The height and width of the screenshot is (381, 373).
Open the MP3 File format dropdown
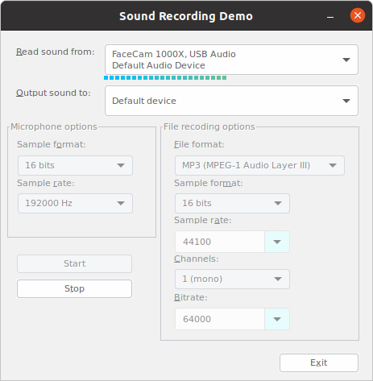tap(259, 165)
